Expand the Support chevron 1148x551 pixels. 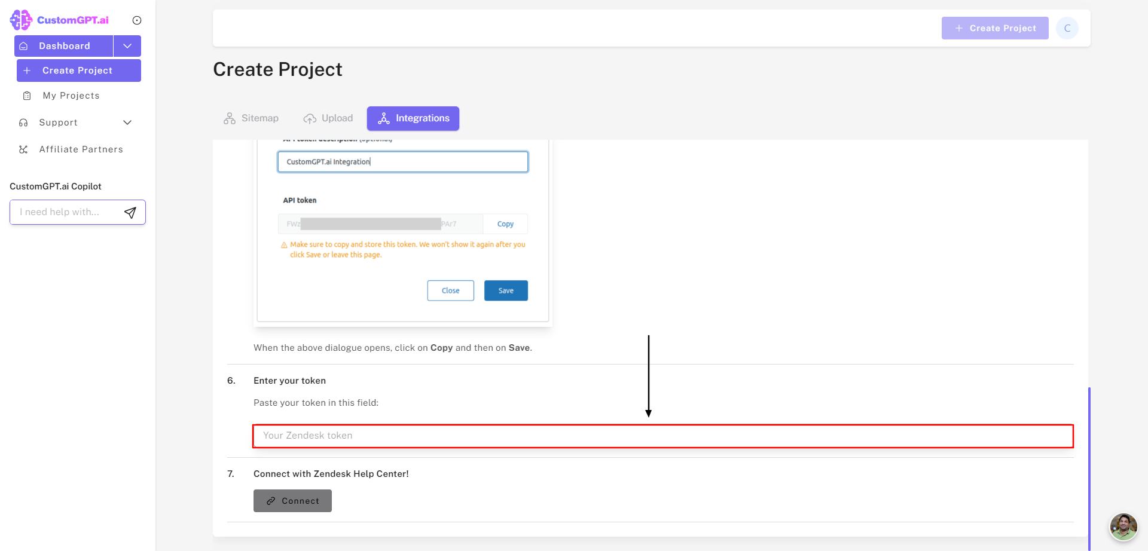(x=127, y=123)
